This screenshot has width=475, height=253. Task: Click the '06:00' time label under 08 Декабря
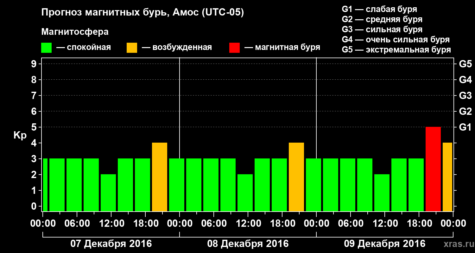tap(214, 223)
